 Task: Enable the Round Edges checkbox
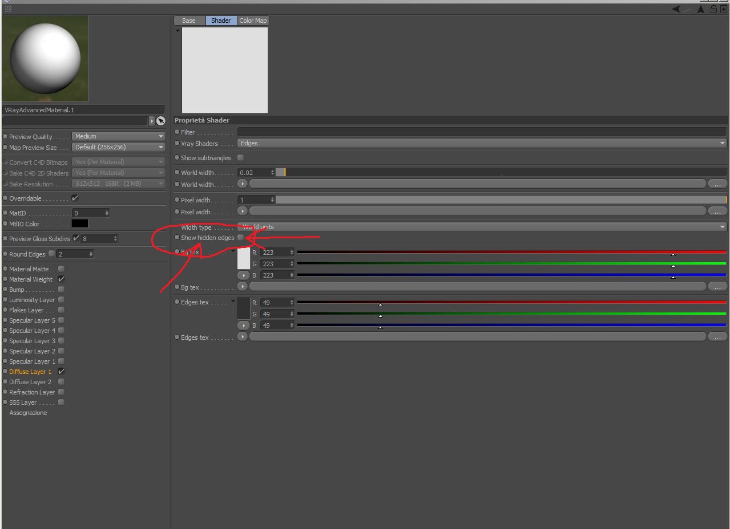click(x=52, y=254)
